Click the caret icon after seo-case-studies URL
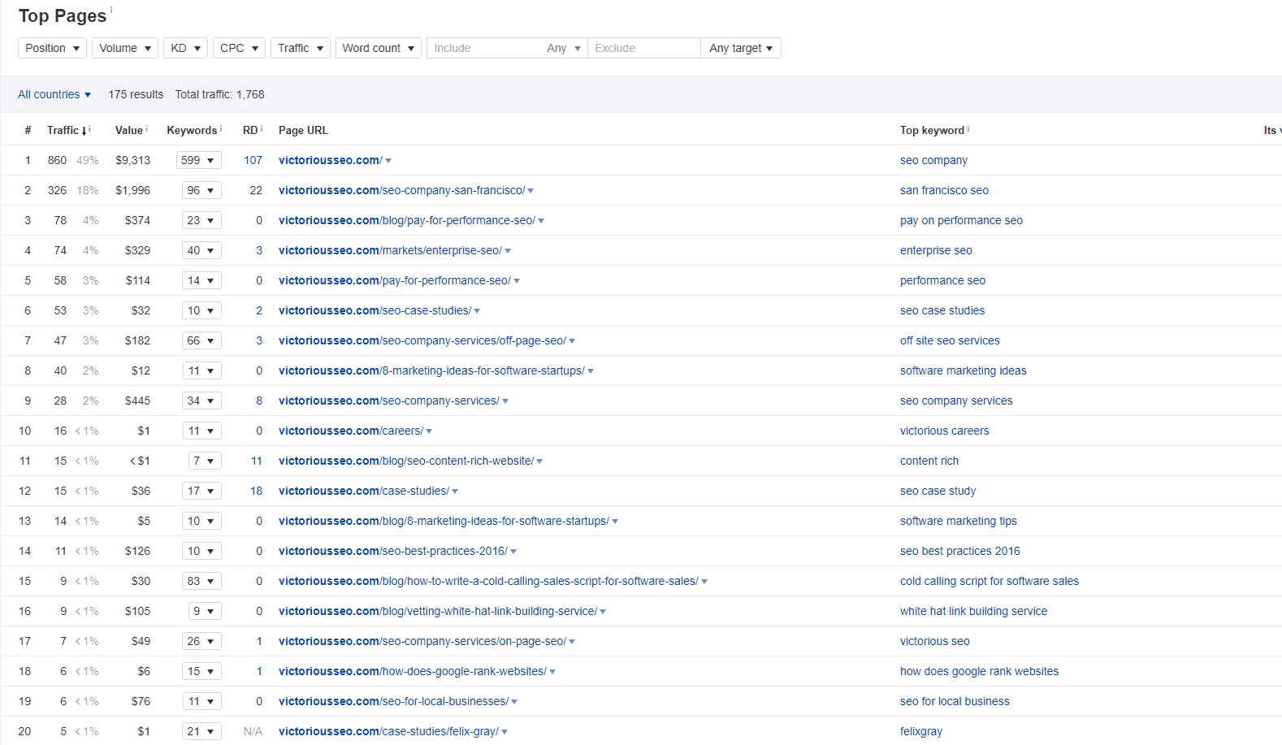Image resolution: width=1282 pixels, height=745 pixels. [477, 311]
